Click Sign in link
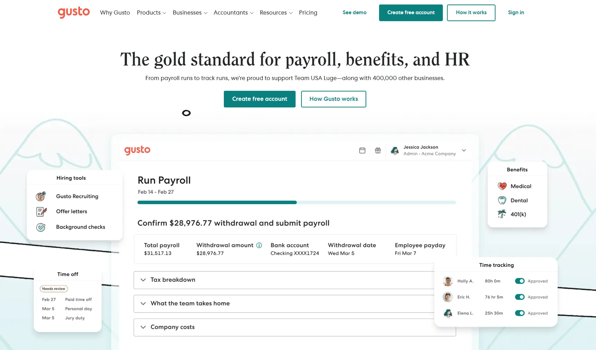Viewport: 596px width, 350px height. [x=516, y=12]
